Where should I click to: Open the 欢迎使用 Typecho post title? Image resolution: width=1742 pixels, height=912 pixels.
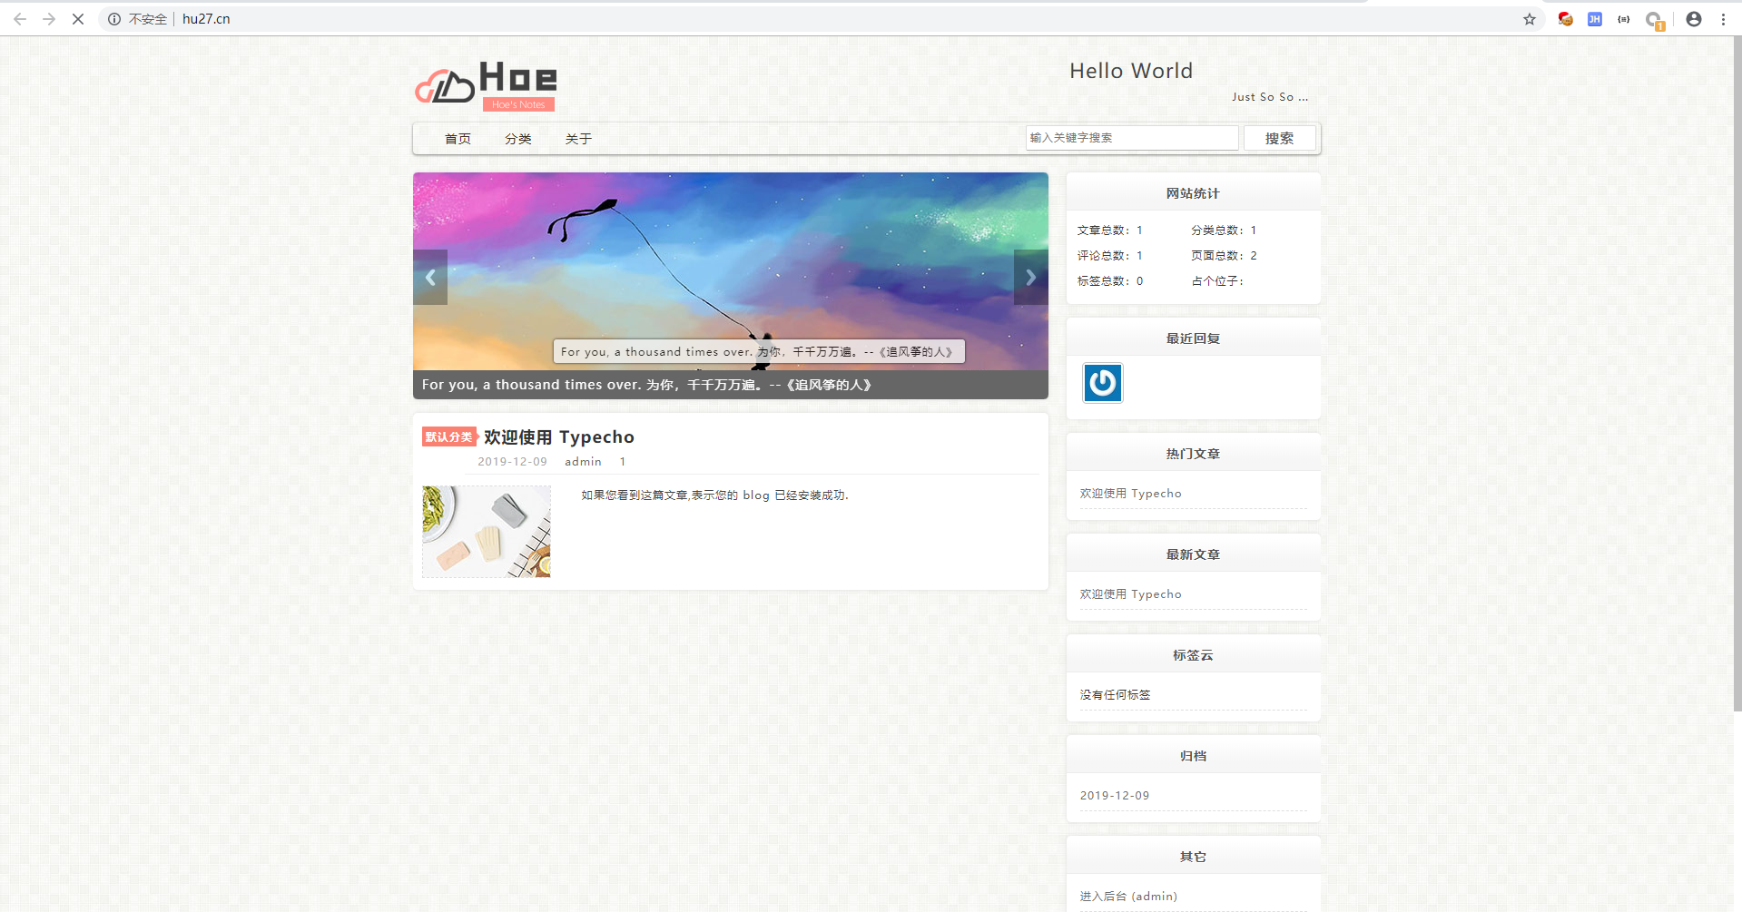click(x=558, y=437)
